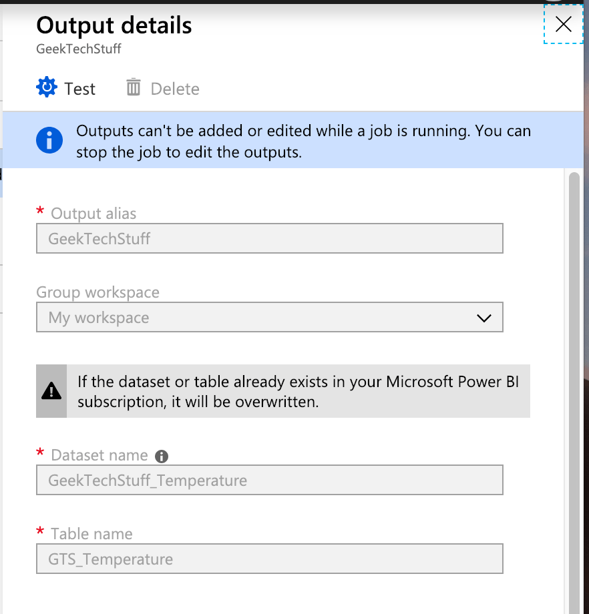The width and height of the screenshot is (589, 614).
Task: Select the Delete trash icon
Action: (133, 87)
